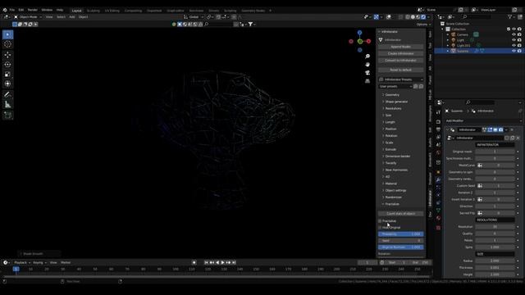The image size is (525, 295).
Task: Click the Create Infinitorator button
Action: pos(401,53)
